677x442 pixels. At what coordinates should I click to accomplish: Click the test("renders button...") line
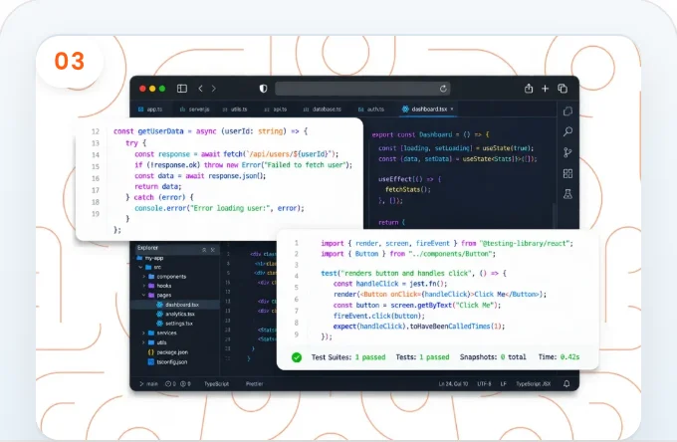tap(413, 273)
